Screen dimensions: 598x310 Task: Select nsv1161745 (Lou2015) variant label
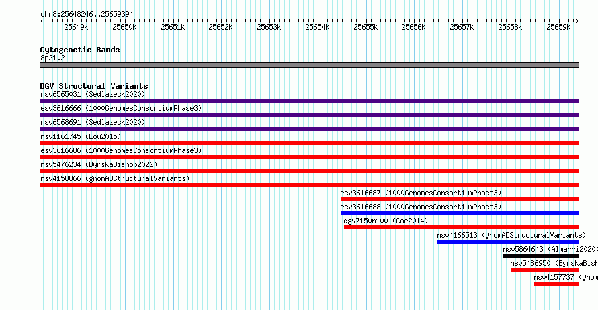(81, 136)
